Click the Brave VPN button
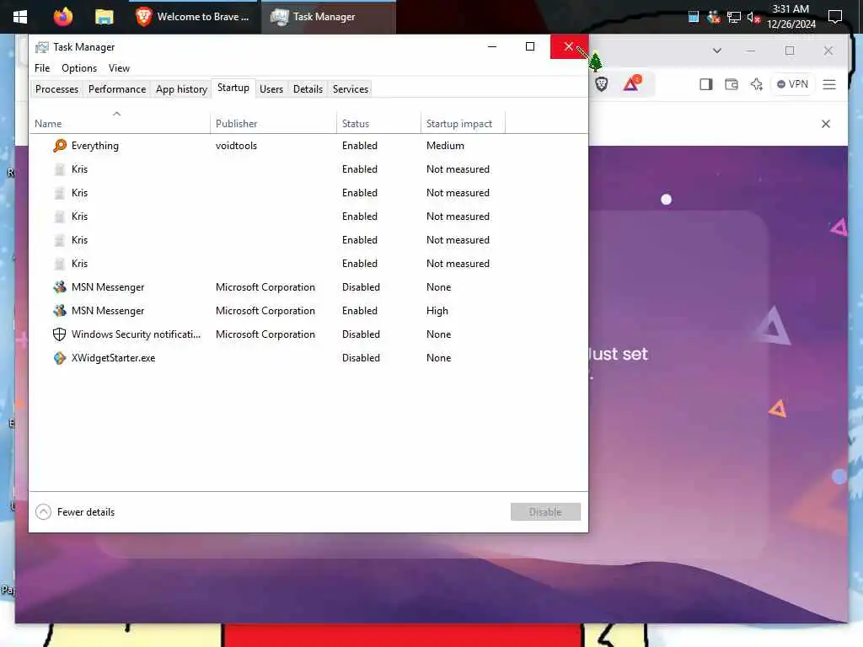This screenshot has height=647, width=863. click(x=792, y=84)
